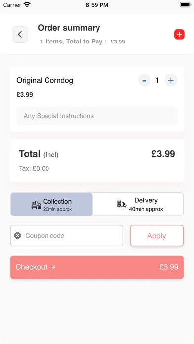This screenshot has width=194, height=344.
Task: Click the red plus add-item icon
Action: (x=179, y=34)
